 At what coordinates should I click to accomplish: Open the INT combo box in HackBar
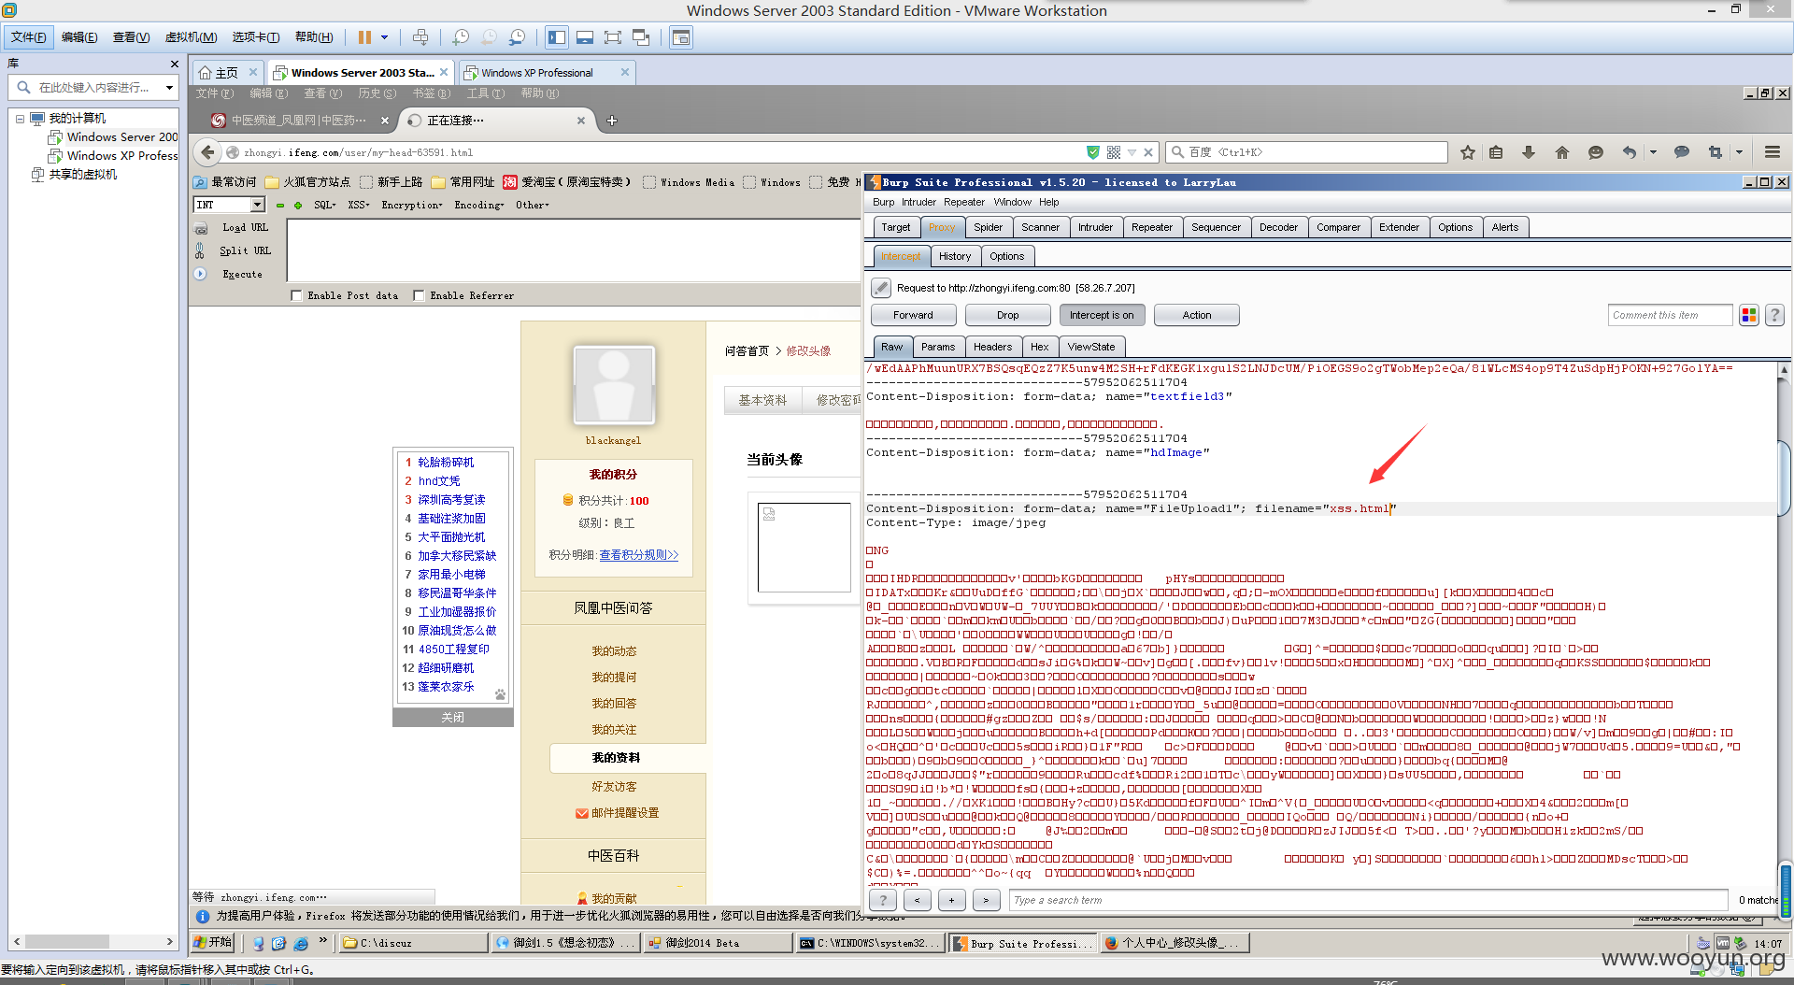coord(230,205)
